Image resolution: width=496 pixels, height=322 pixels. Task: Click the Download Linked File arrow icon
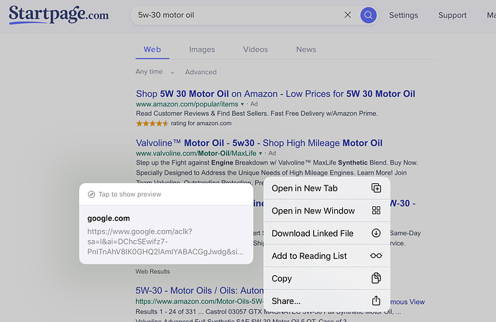tap(376, 233)
